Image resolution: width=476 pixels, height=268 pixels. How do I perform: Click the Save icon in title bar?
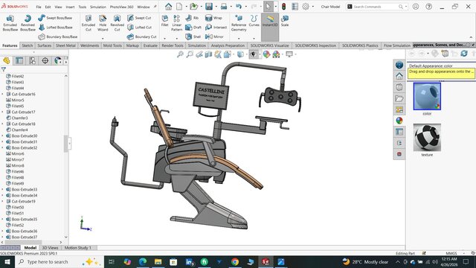[209, 7]
